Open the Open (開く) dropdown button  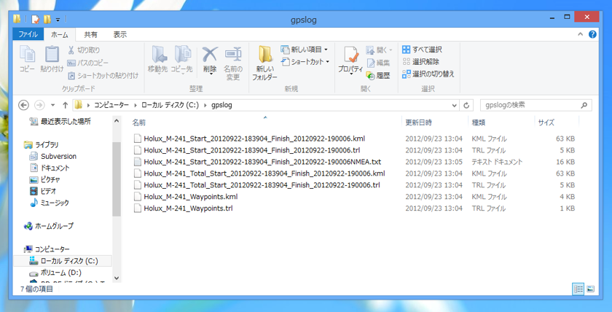point(379,50)
